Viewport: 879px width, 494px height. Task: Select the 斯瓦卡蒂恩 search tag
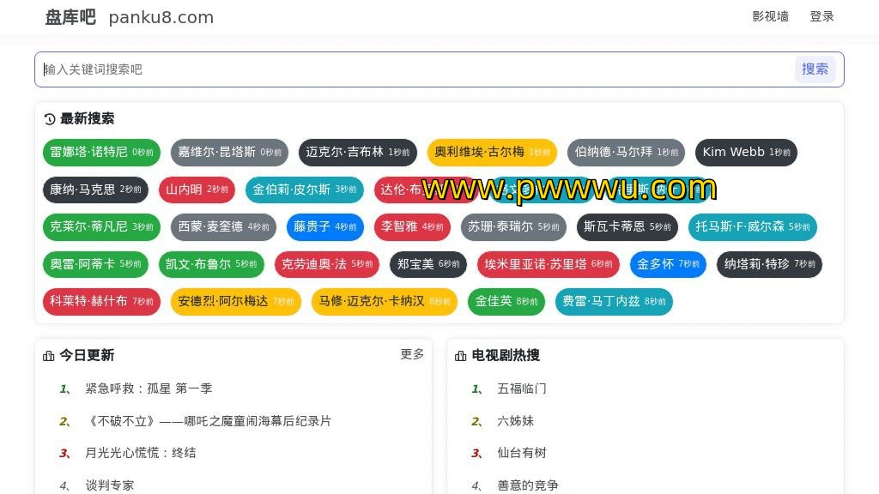[627, 226]
